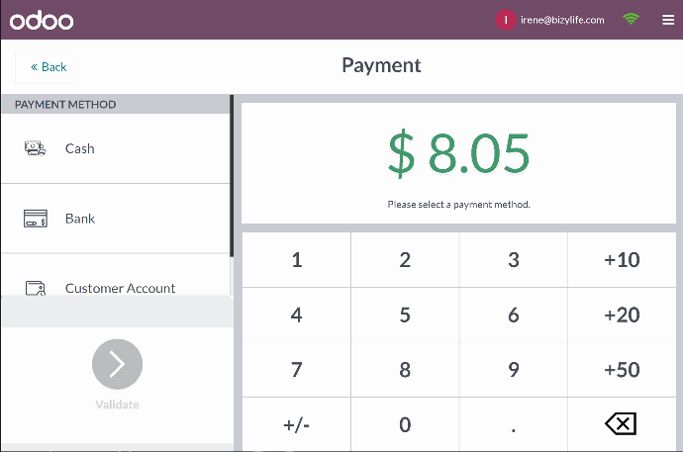Viewport: 683px width, 452px height.
Task: Select the Cash payment method icon
Action: [x=36, y=148]
